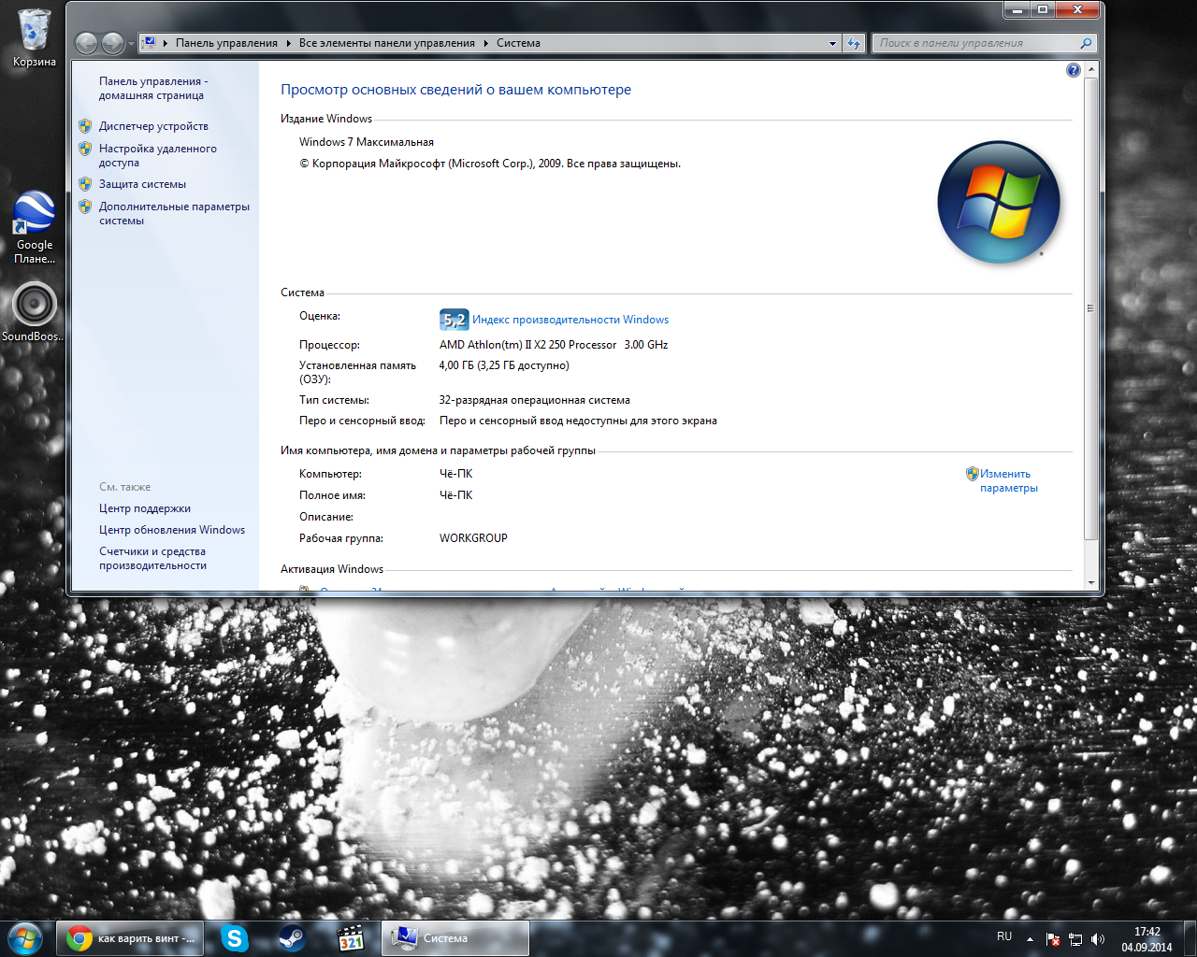Open Индекс производительности Windows link
Image resolution: width=1197 pixels, height=957 pixels.
[x=570, y=320]
